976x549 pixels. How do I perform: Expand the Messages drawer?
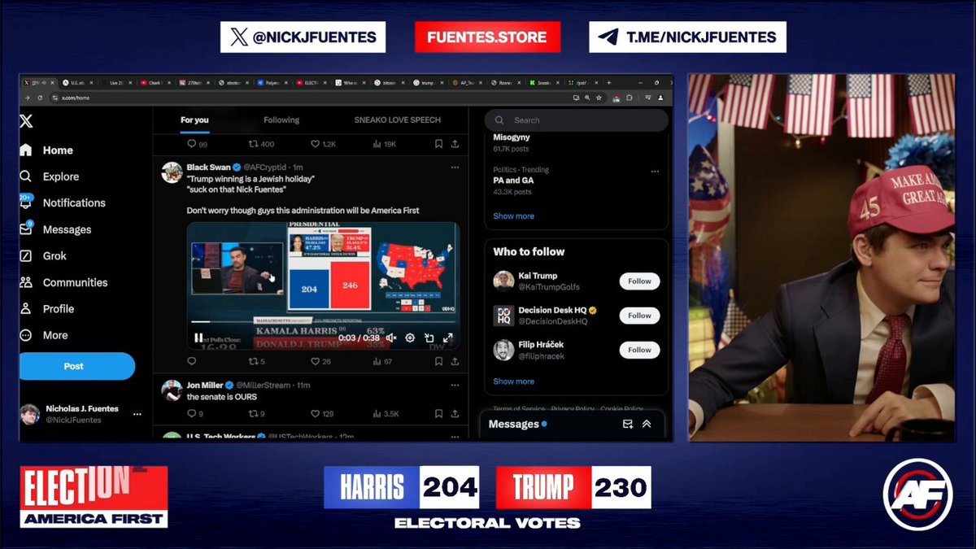(647, 424)
